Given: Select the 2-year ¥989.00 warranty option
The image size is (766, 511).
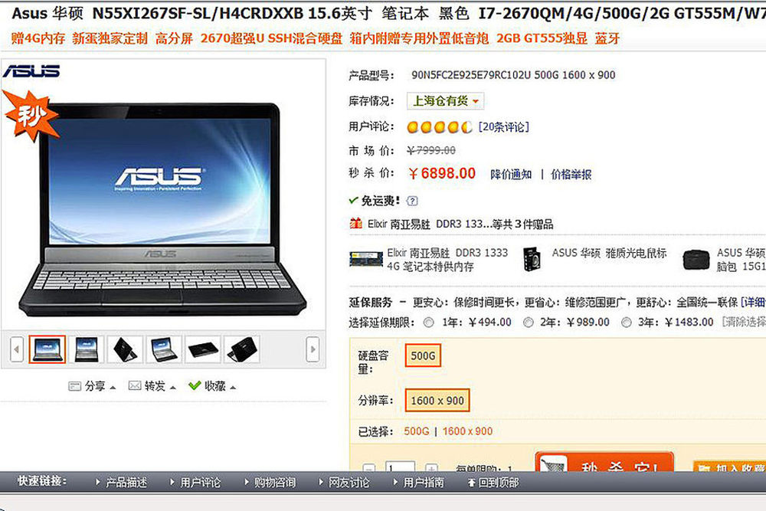Looking at the screenshot, I should click(x=528, y=323).
